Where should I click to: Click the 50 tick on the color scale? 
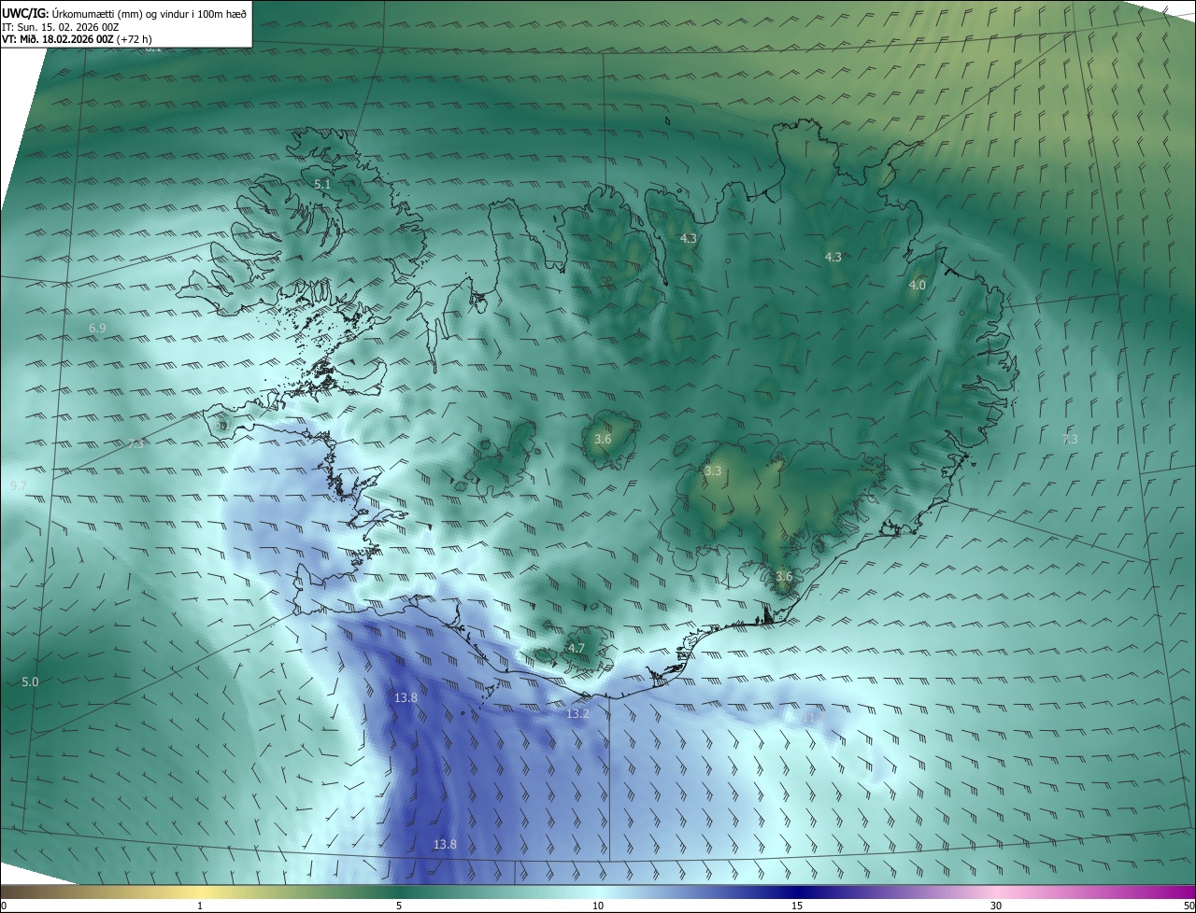tap(1189, 906)
